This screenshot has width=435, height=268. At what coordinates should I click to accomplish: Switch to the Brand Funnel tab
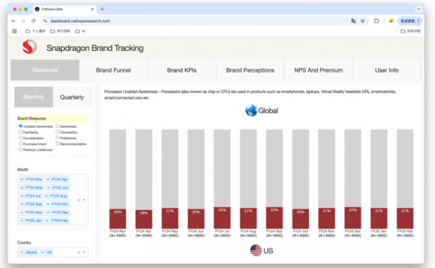coord(114,71)
